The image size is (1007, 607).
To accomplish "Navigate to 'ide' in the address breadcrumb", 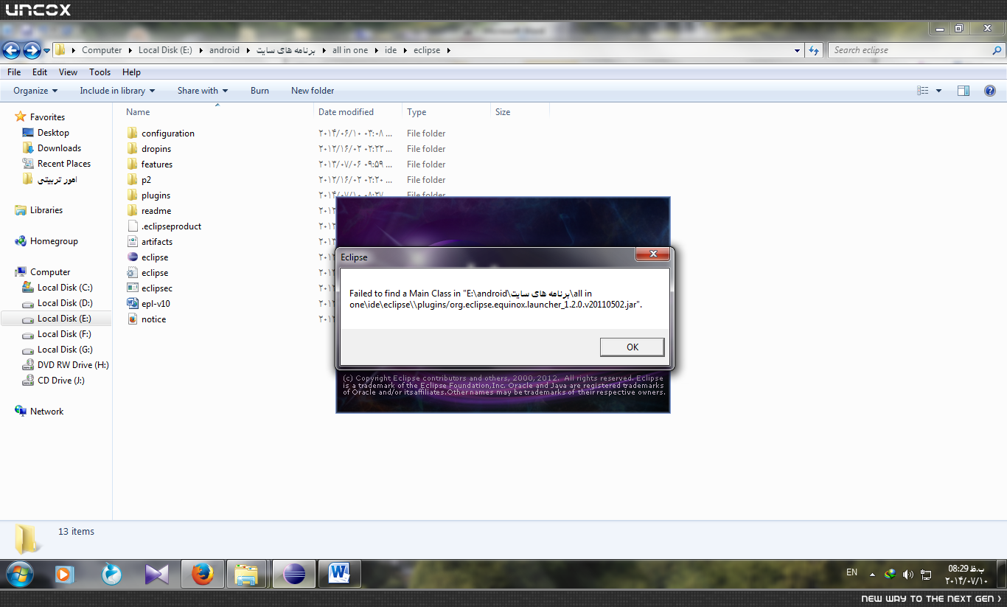I will [x=391, y=50].
